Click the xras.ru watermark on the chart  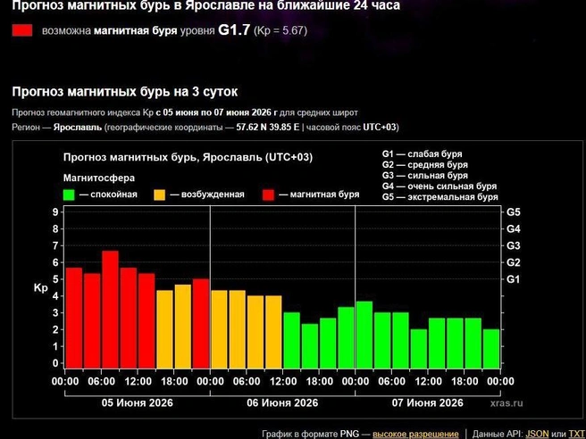pyautogui.click(x=506, y=403)
